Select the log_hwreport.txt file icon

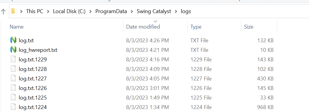[13, 50]
